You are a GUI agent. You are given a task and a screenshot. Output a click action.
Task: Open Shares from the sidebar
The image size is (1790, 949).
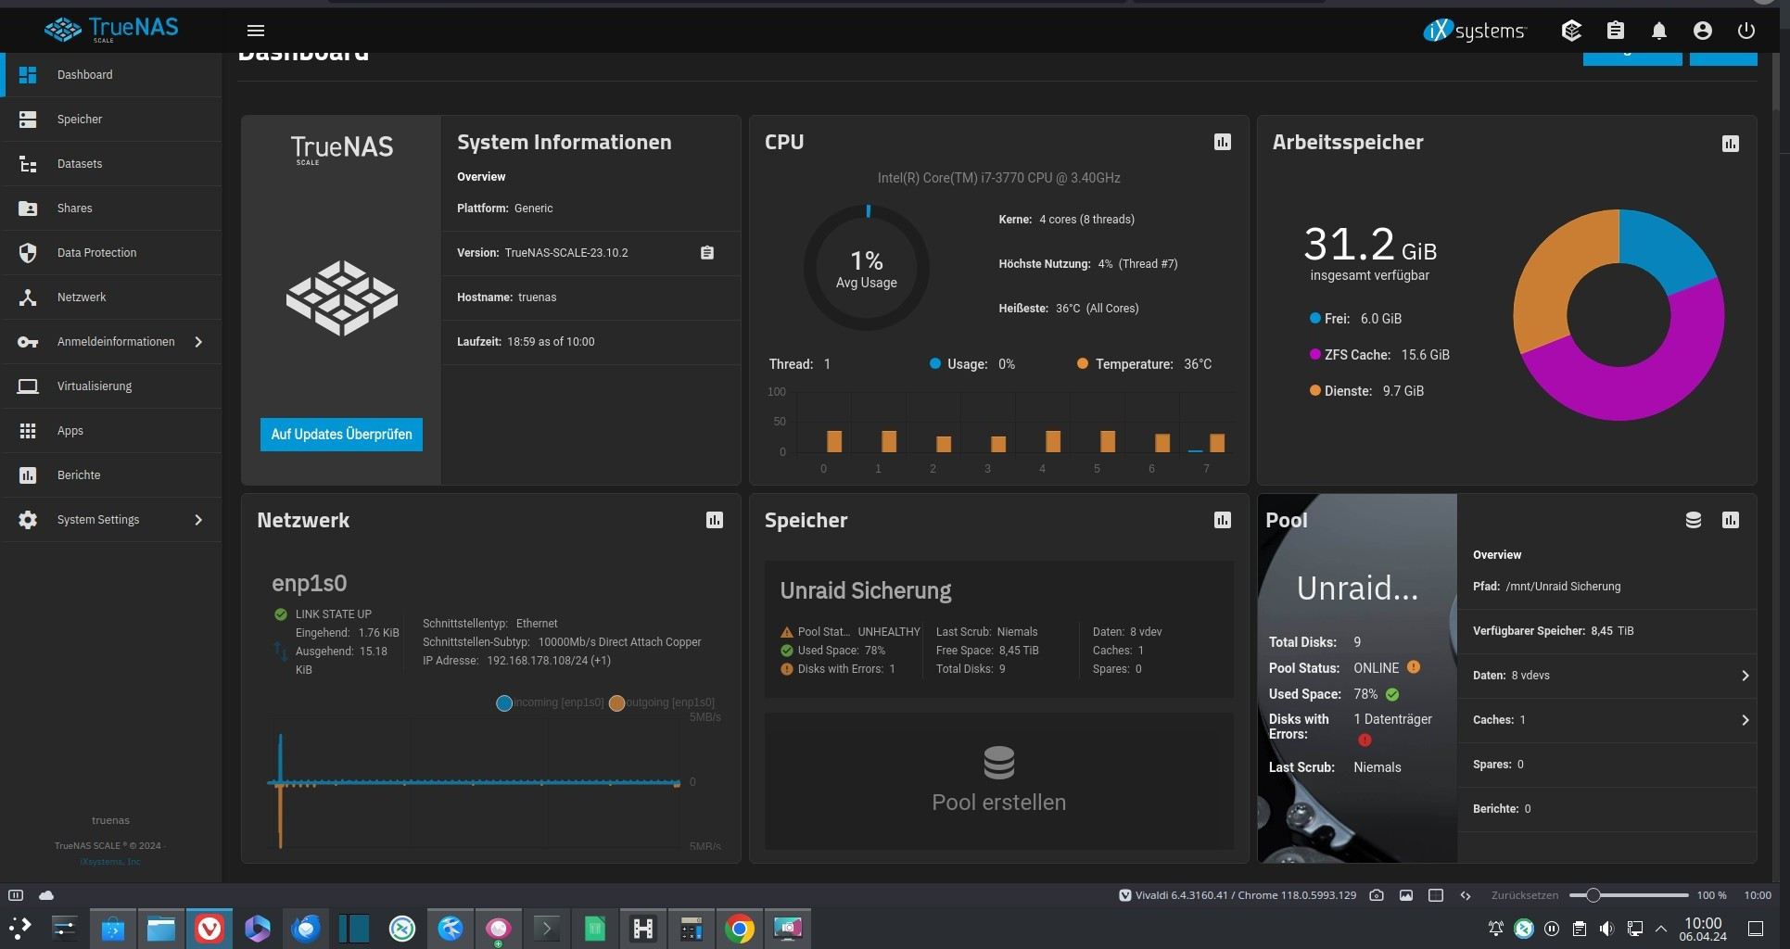[x=111, y=209]
